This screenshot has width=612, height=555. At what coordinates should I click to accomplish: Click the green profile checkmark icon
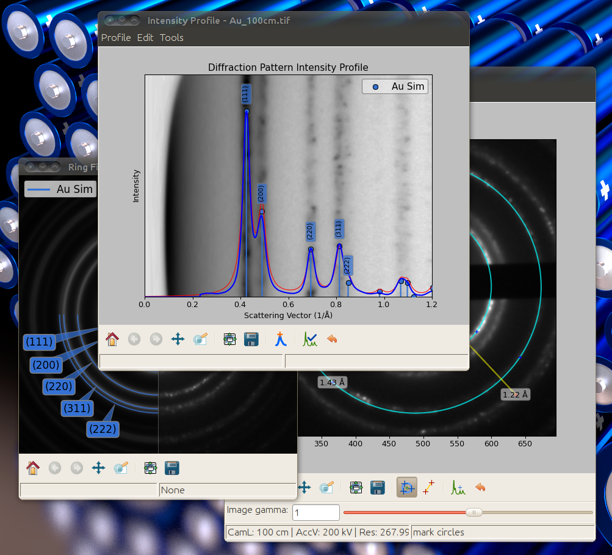click(x=310, y=339)
